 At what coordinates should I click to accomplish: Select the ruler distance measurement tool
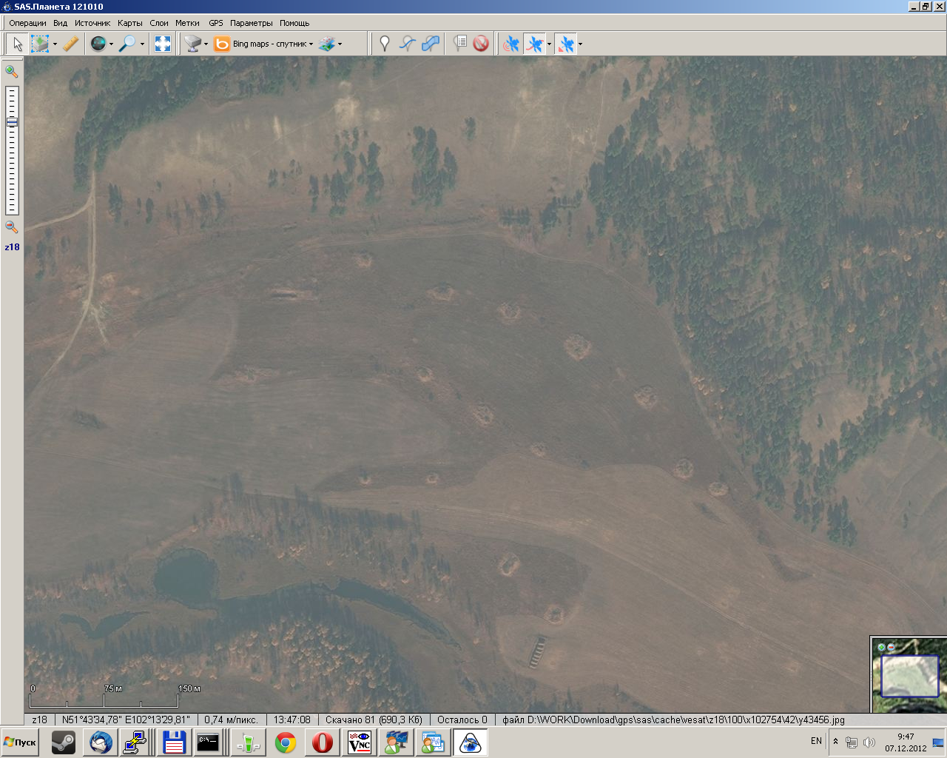[x=70, y=44]
